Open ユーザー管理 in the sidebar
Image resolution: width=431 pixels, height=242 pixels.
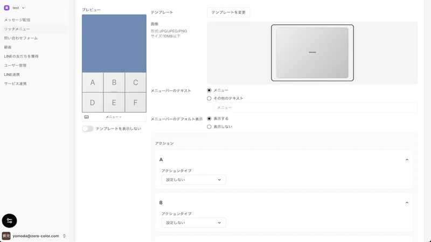tap(16, 65)
